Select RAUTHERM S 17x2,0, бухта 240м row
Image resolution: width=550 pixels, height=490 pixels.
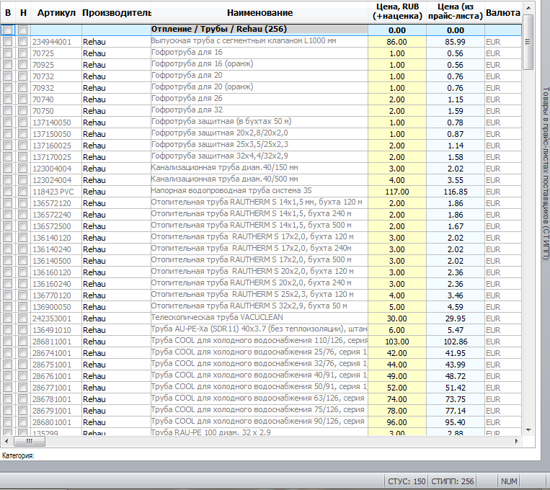(x=261, y=249)
